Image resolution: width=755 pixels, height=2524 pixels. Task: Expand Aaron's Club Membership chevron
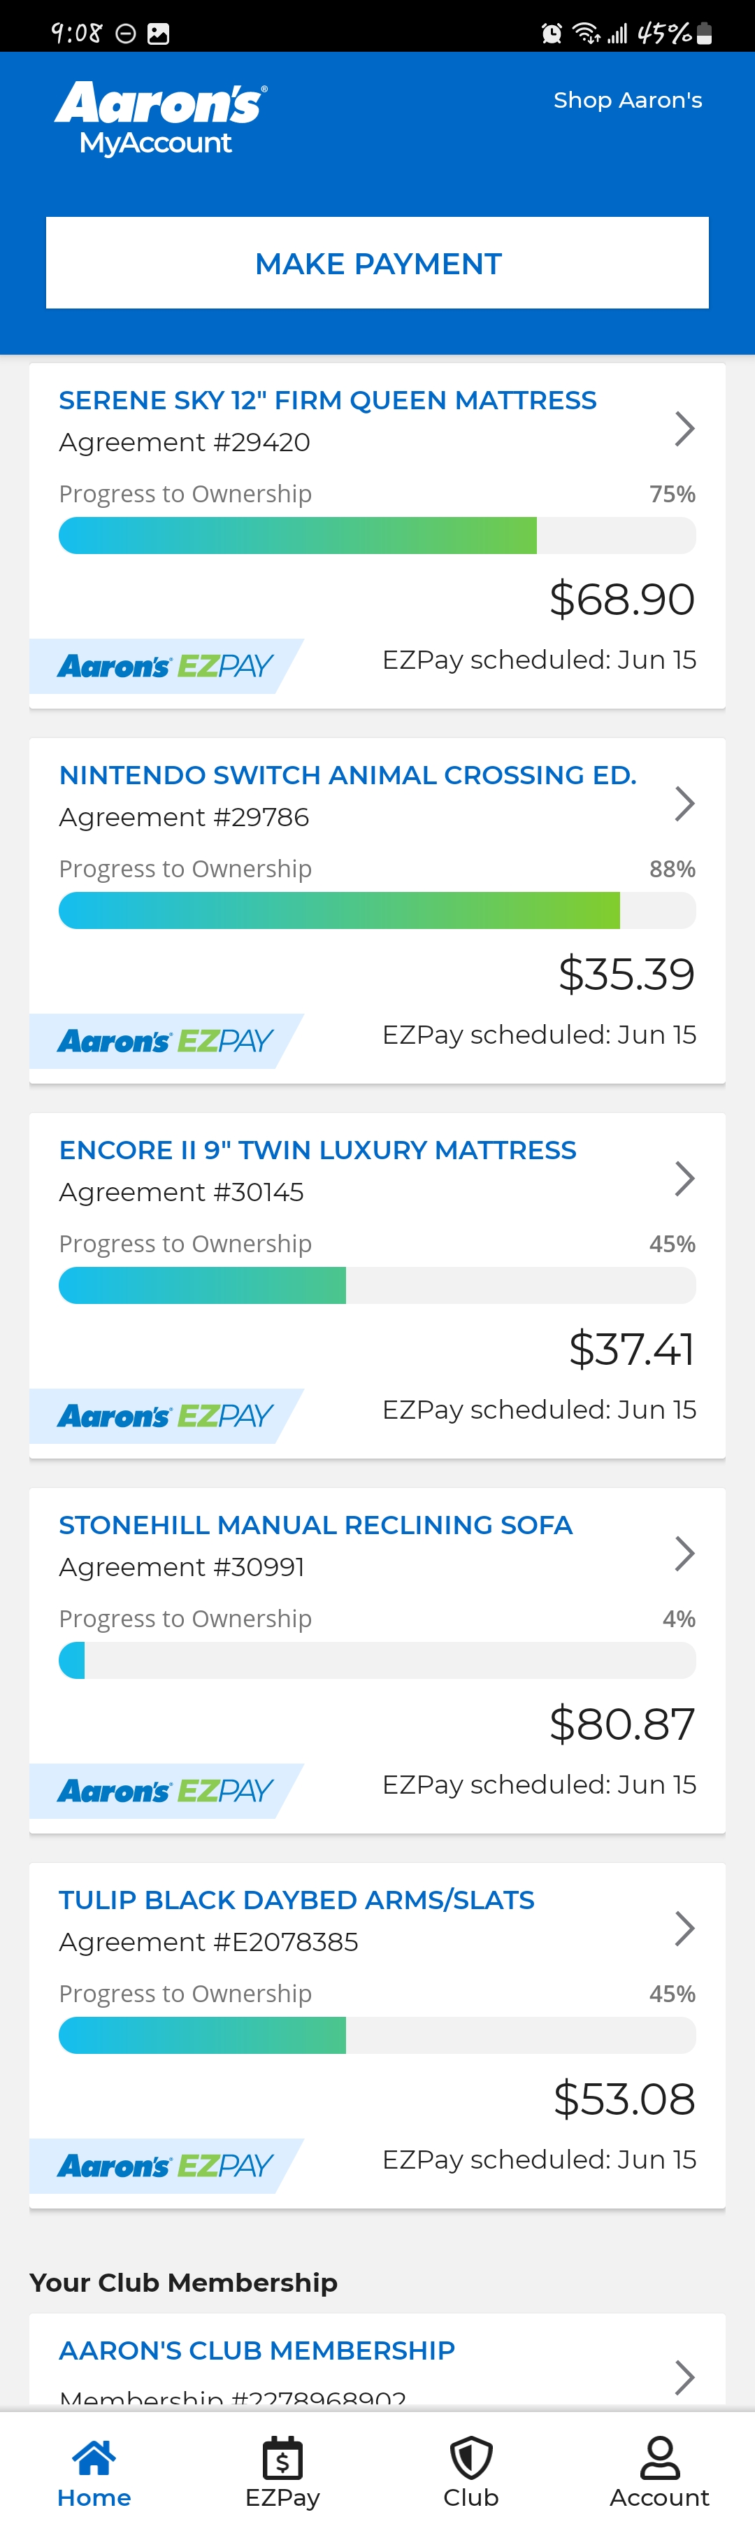tap(684, 2376)
